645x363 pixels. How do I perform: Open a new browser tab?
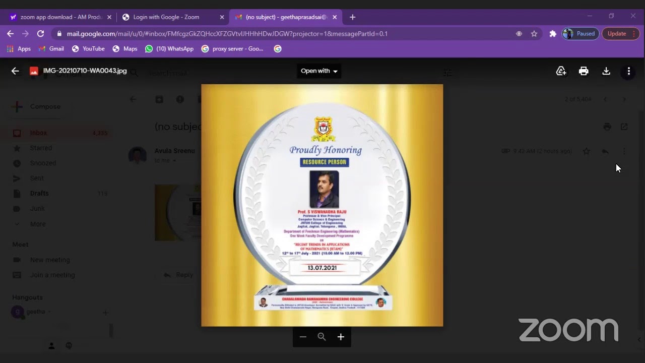point(353,17)
